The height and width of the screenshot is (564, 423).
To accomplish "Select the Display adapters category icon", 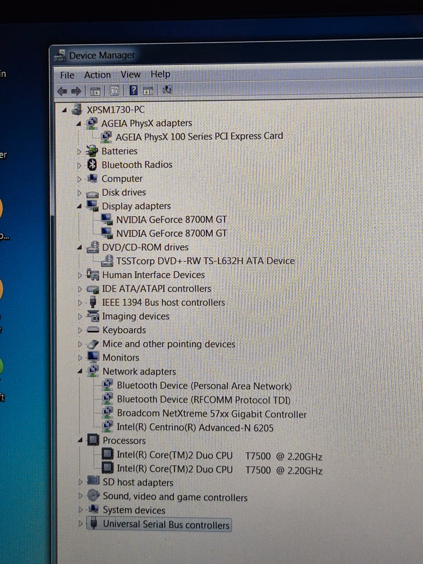I will (x=93, y=206).
